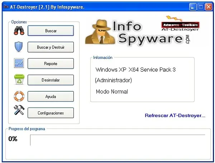The width and height of the screenshot is (215, 163).
Task: Click the orange lifebuoy help icon
Action: pyautogui.click(x=19, y=96)
